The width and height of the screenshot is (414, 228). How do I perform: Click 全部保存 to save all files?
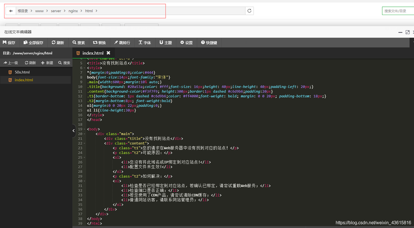click(33, 42)
